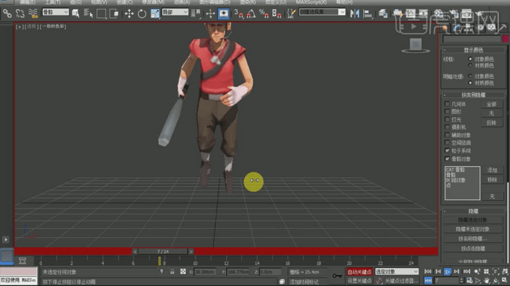Open Edit Named Selection Sets
510x286 pixels.
(291, 13)
